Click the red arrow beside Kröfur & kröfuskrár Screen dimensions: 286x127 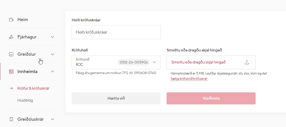click(x=11, y=88)
